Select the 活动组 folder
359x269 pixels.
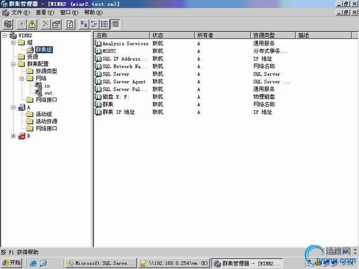43,114
